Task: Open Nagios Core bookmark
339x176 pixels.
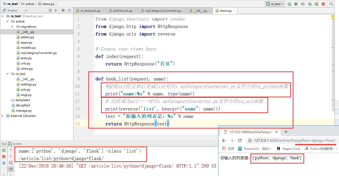Action: click(x=289, y=149)
